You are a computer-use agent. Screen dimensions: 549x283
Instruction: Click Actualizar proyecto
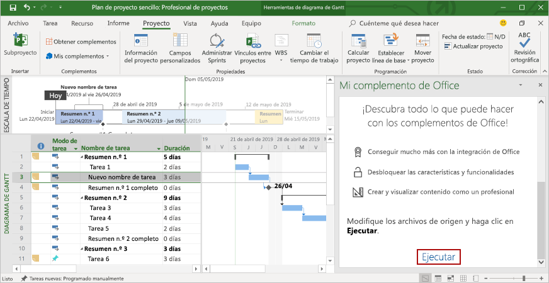click(x=473, y=46)
